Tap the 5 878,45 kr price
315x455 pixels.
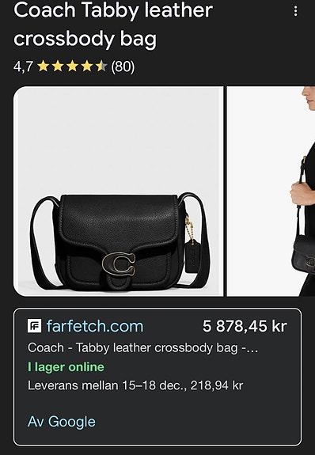[245, 326]
